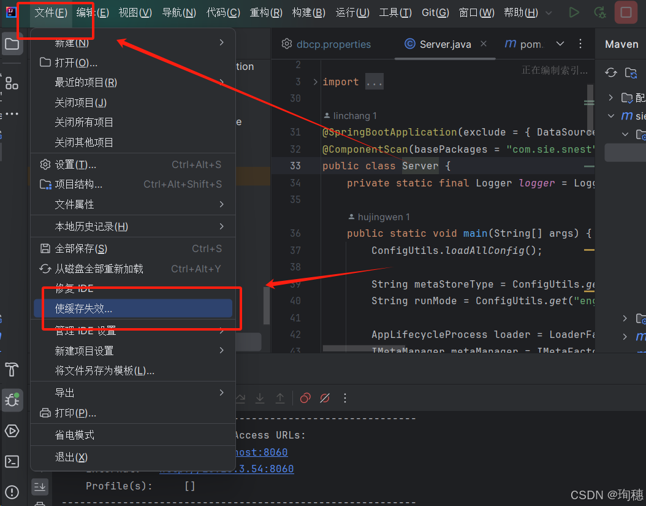Show hidden editor tabs dropdown chevron
The height and width of the screenshot is (506, 646).
coord(560,44)
